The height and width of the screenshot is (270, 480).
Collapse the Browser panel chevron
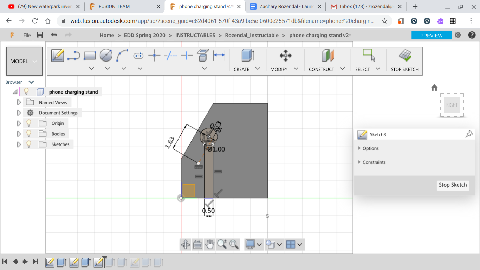coord(31,82)
